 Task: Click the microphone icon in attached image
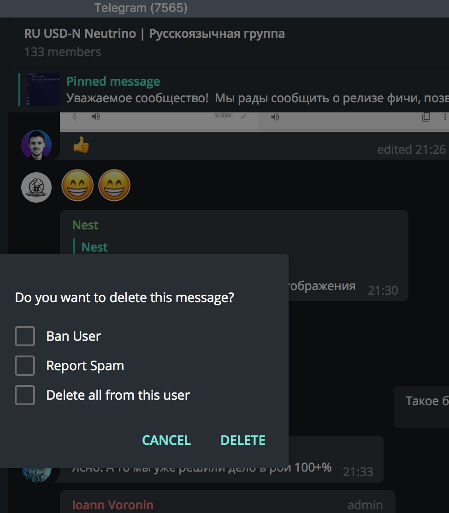click(75, 117)
